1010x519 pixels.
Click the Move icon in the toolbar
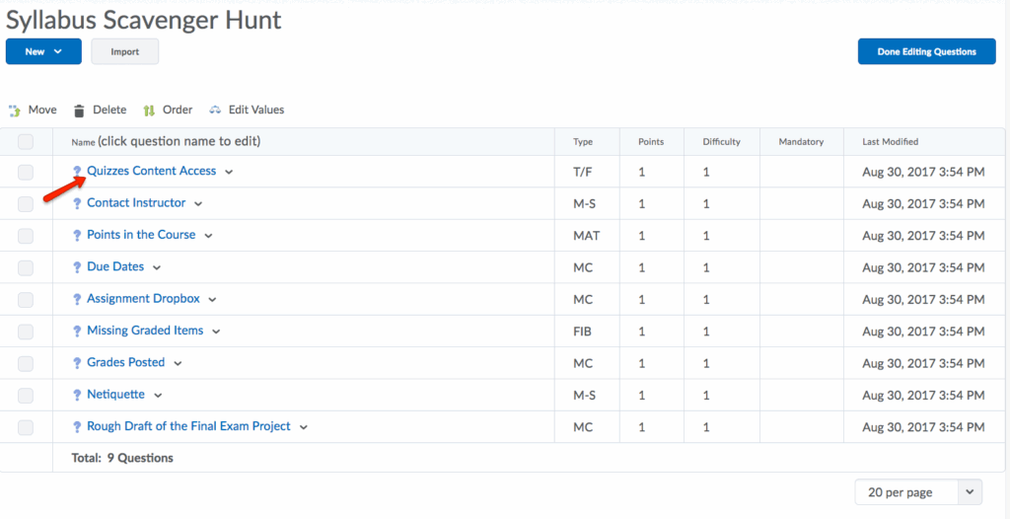[x=15, y=111]
